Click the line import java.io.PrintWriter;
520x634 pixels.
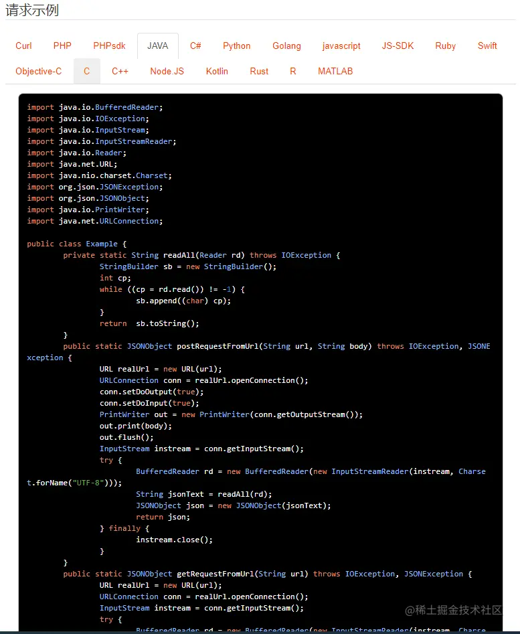tap(88, 210)
